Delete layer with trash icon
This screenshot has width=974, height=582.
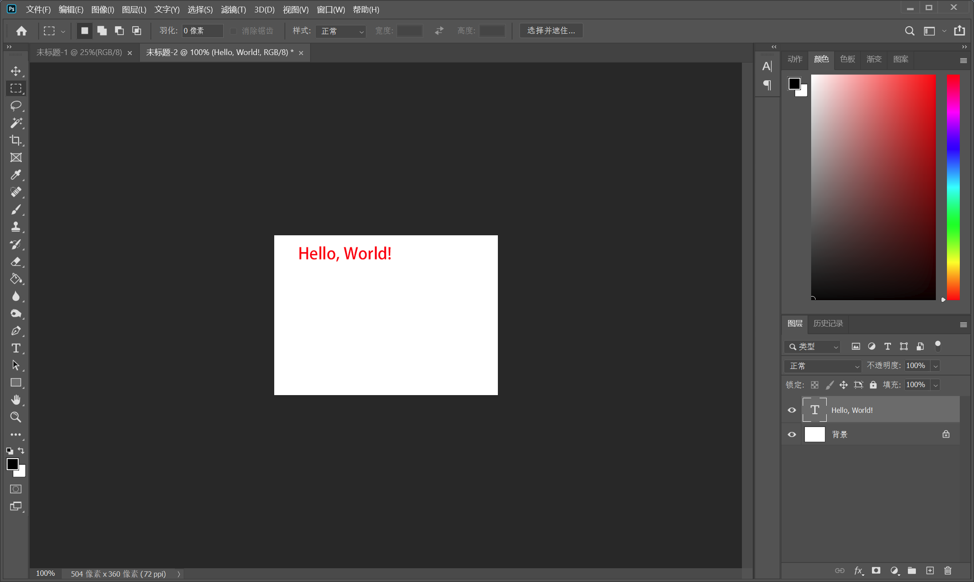[x=947, y=570]
